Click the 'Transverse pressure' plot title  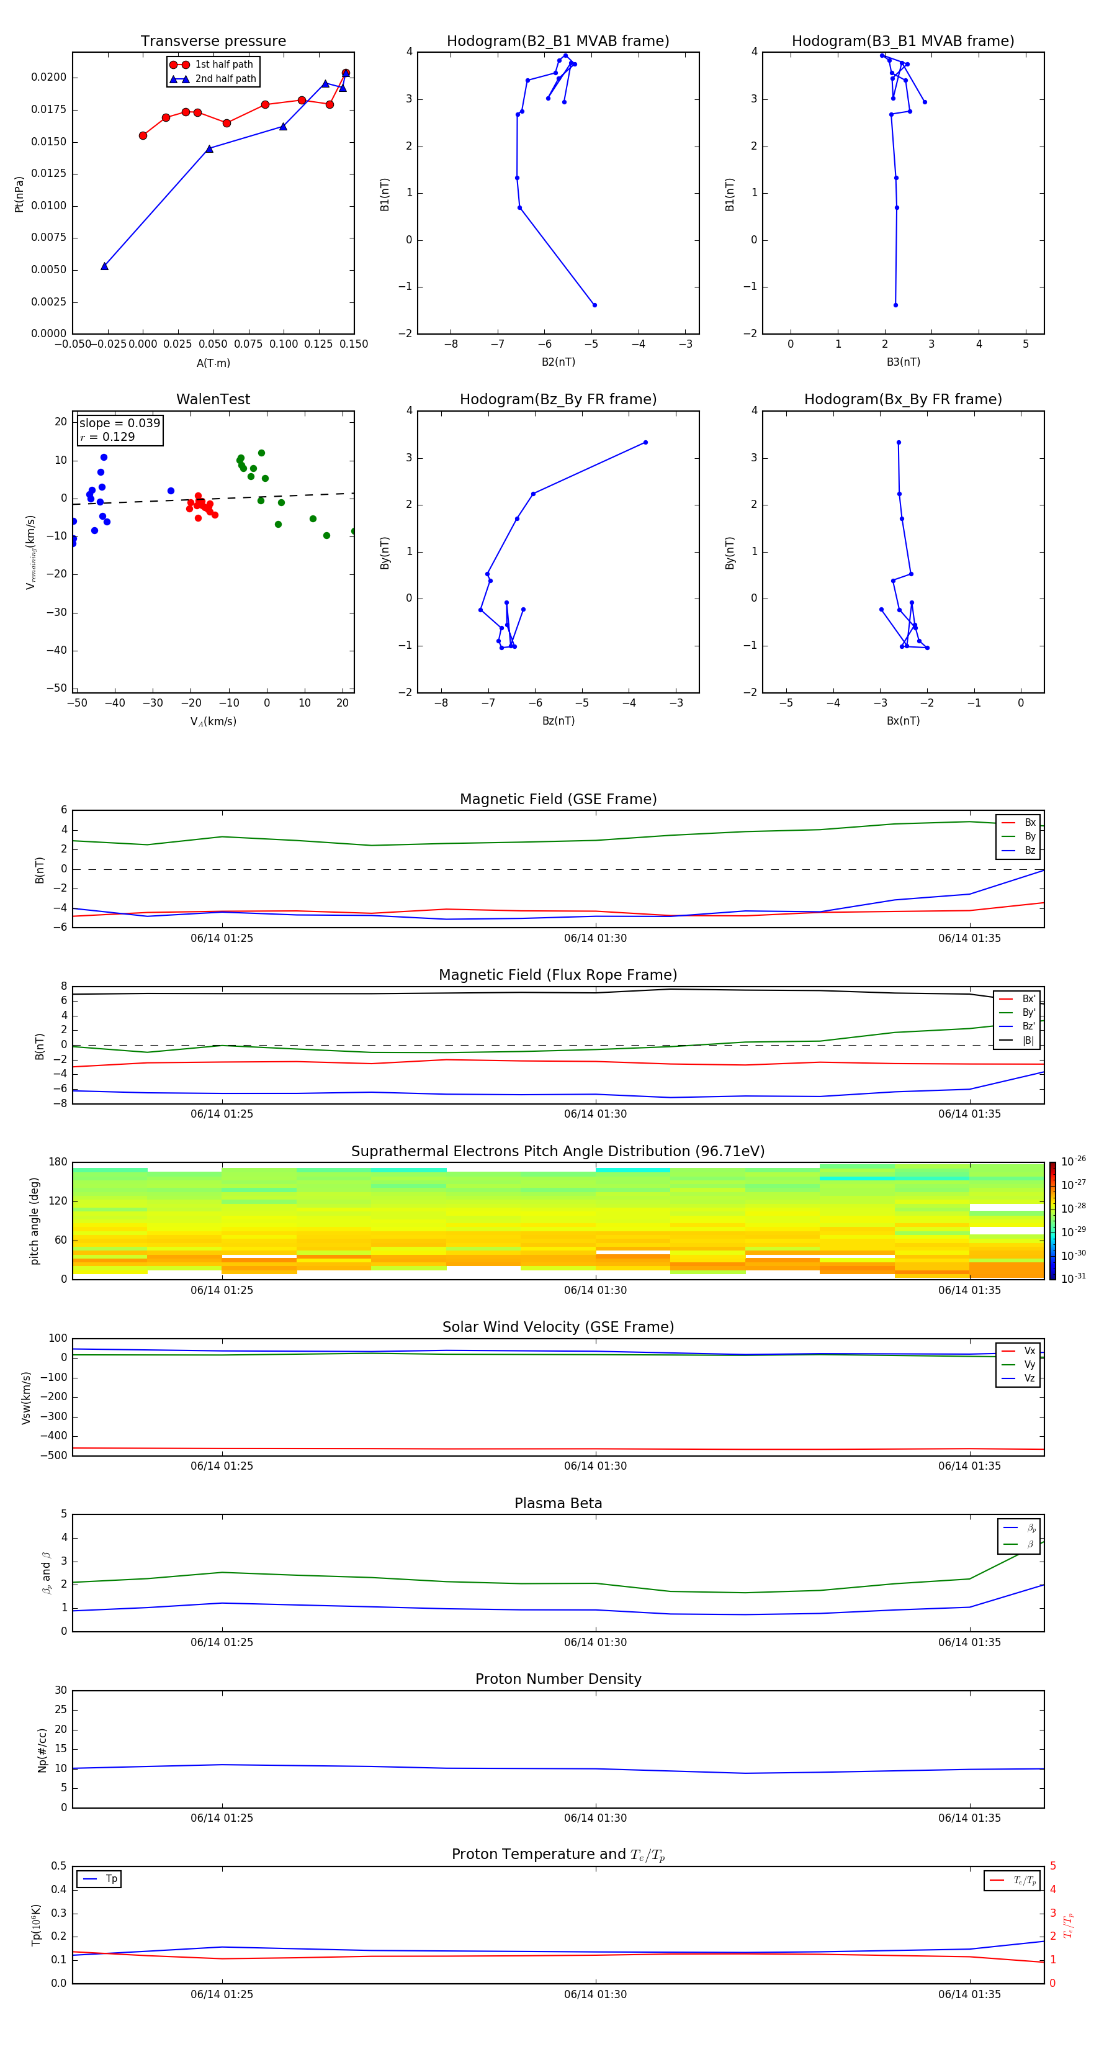point(213,42)
